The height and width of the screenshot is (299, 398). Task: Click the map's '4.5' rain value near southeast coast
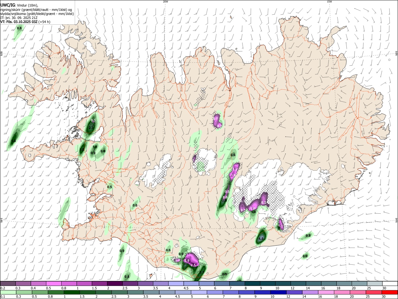261,239
